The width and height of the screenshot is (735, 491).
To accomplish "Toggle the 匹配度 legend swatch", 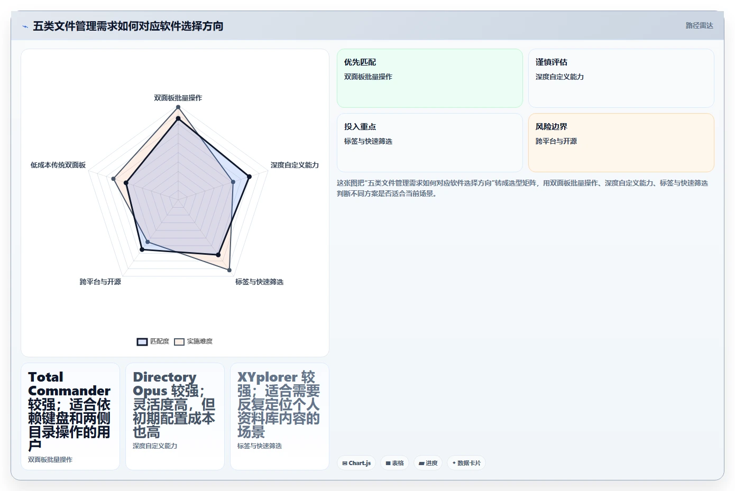I will point(142,342).
